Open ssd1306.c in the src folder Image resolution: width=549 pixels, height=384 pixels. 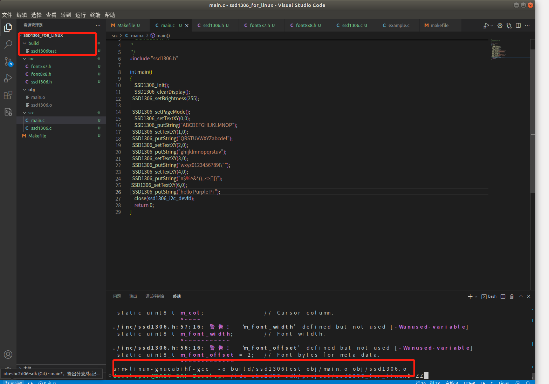click(61, 128)
